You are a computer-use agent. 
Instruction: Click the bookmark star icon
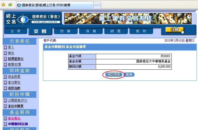(3, 5)
